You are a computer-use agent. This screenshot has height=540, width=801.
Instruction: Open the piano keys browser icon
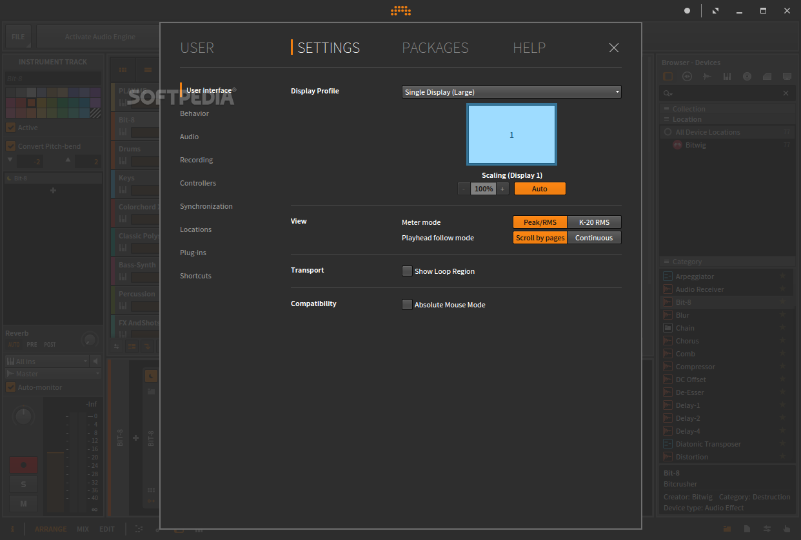[727, 76]
